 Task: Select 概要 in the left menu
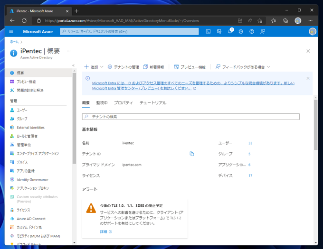(x=38, y=73)
